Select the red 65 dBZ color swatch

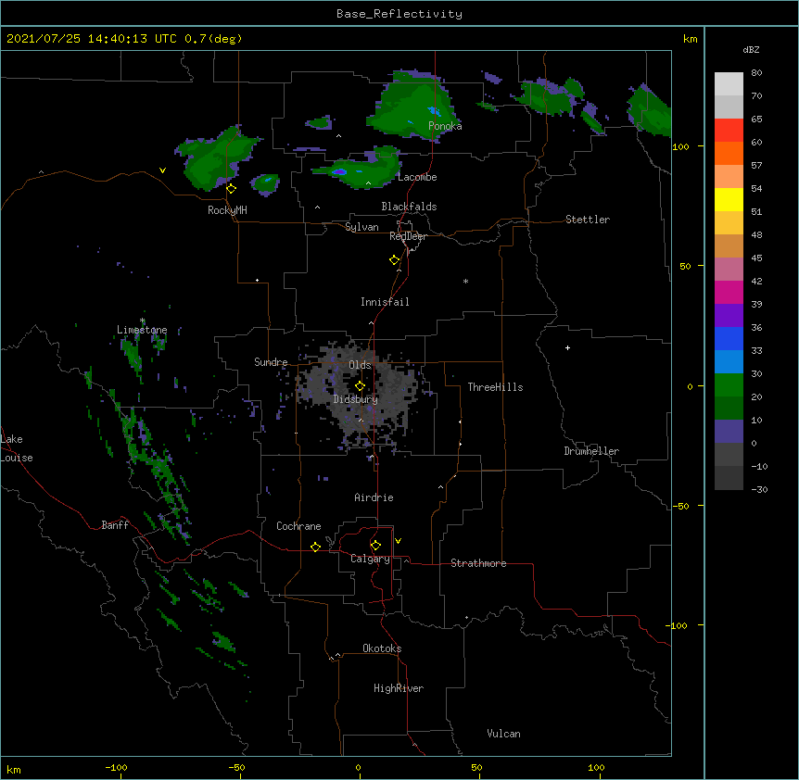[729, 131]
